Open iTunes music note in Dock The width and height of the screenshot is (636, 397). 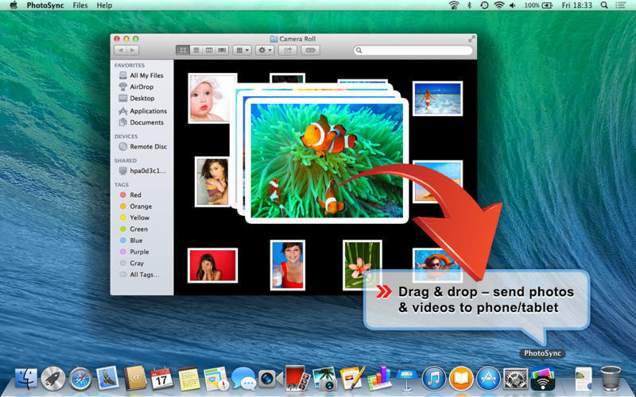coord(433,379)
